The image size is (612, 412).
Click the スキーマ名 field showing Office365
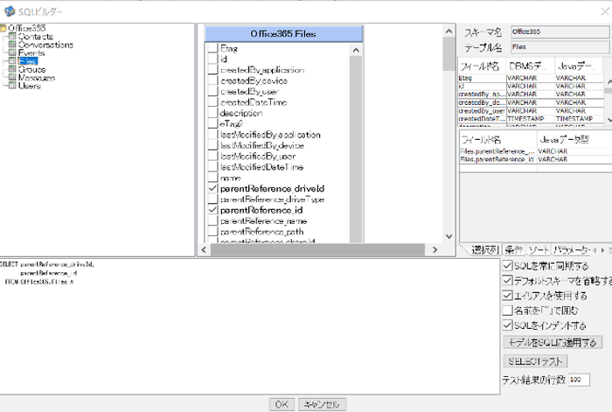[x=560, y=32]
